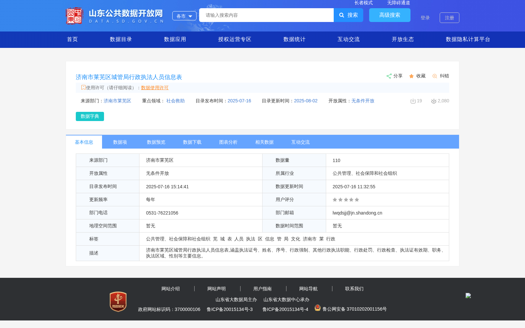Open the 各市 city dropdown
Screen dimensions: 525x328
coord(184,16)
